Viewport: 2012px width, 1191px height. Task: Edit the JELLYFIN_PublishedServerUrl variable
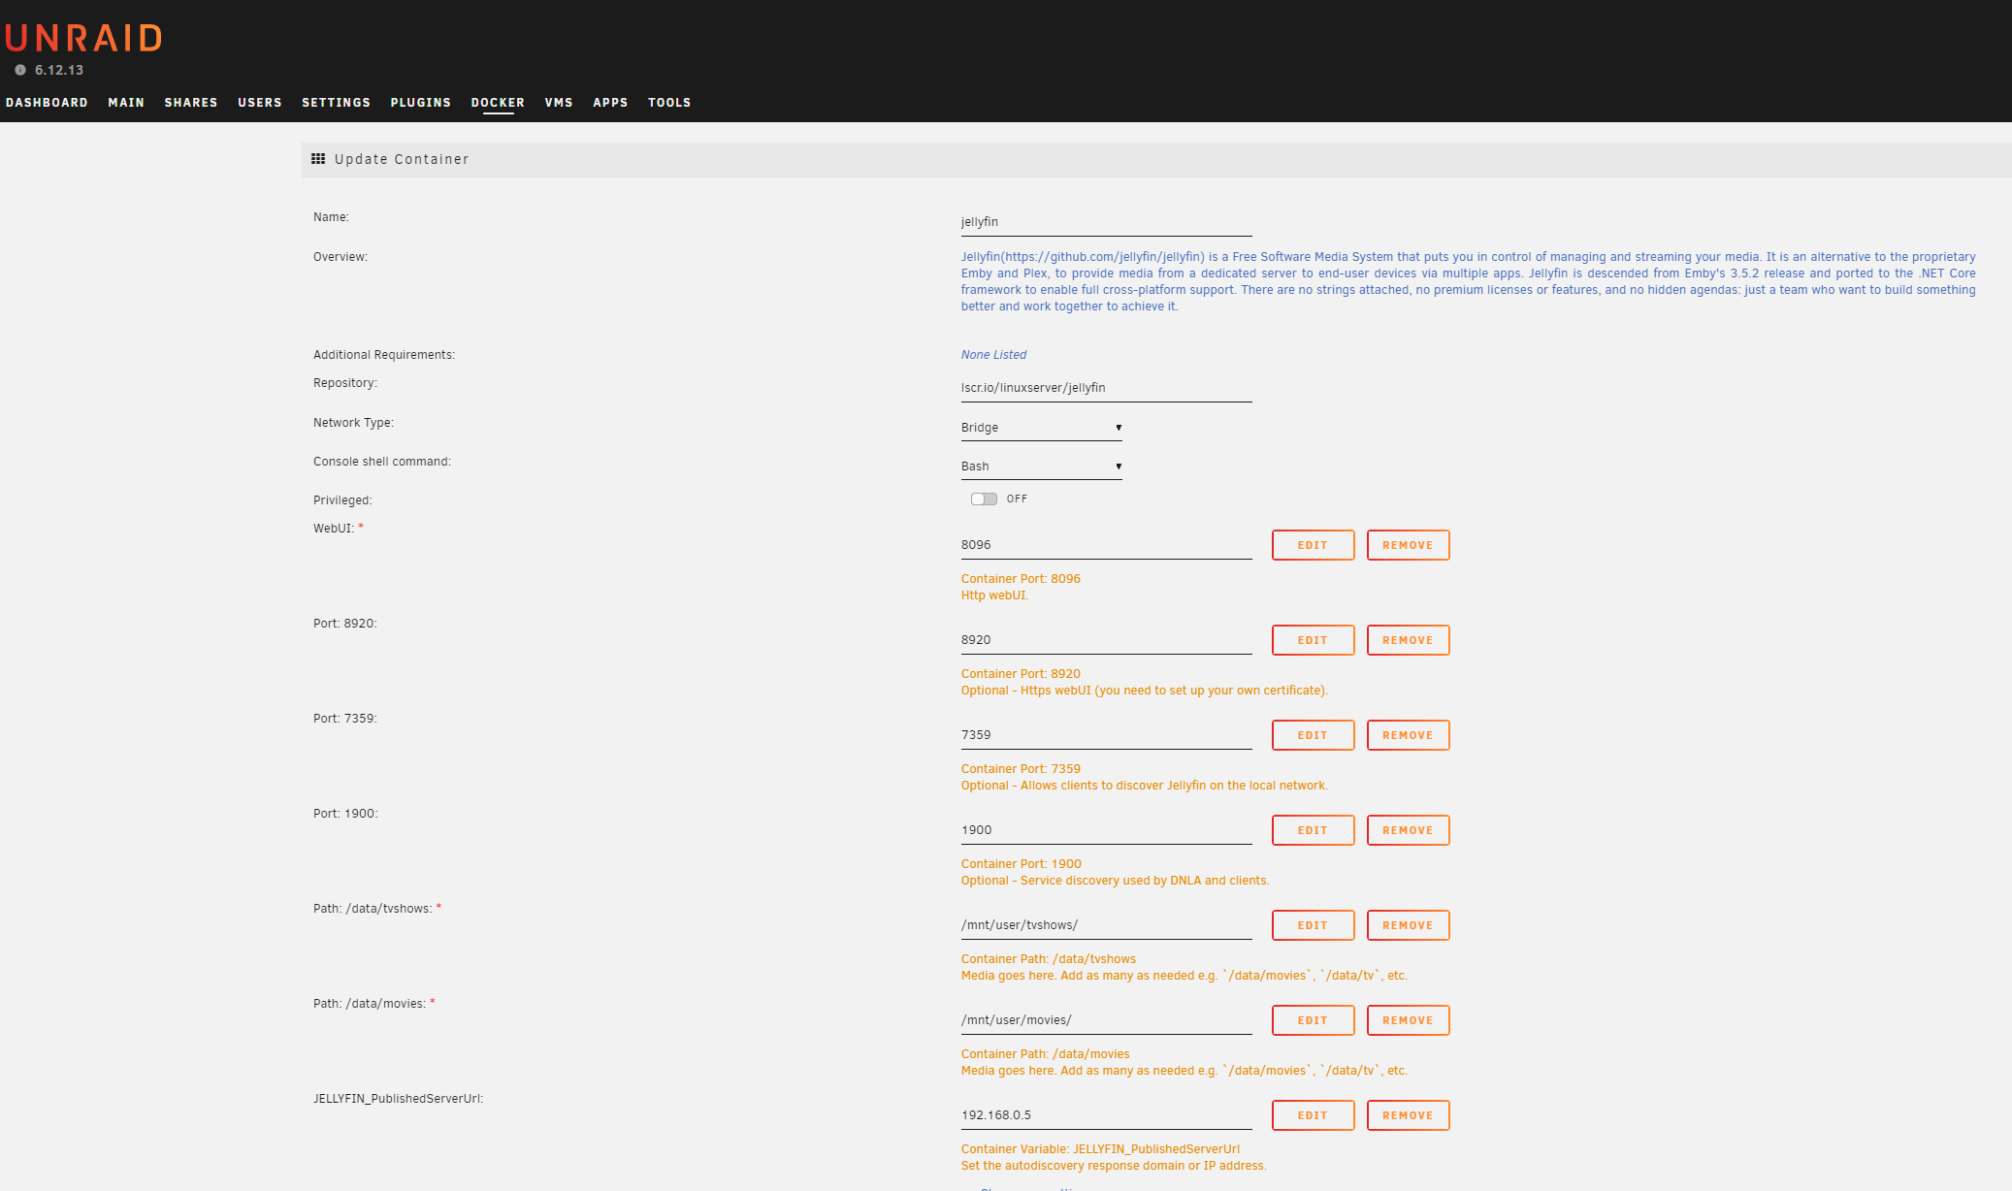coord(1313,1115)
